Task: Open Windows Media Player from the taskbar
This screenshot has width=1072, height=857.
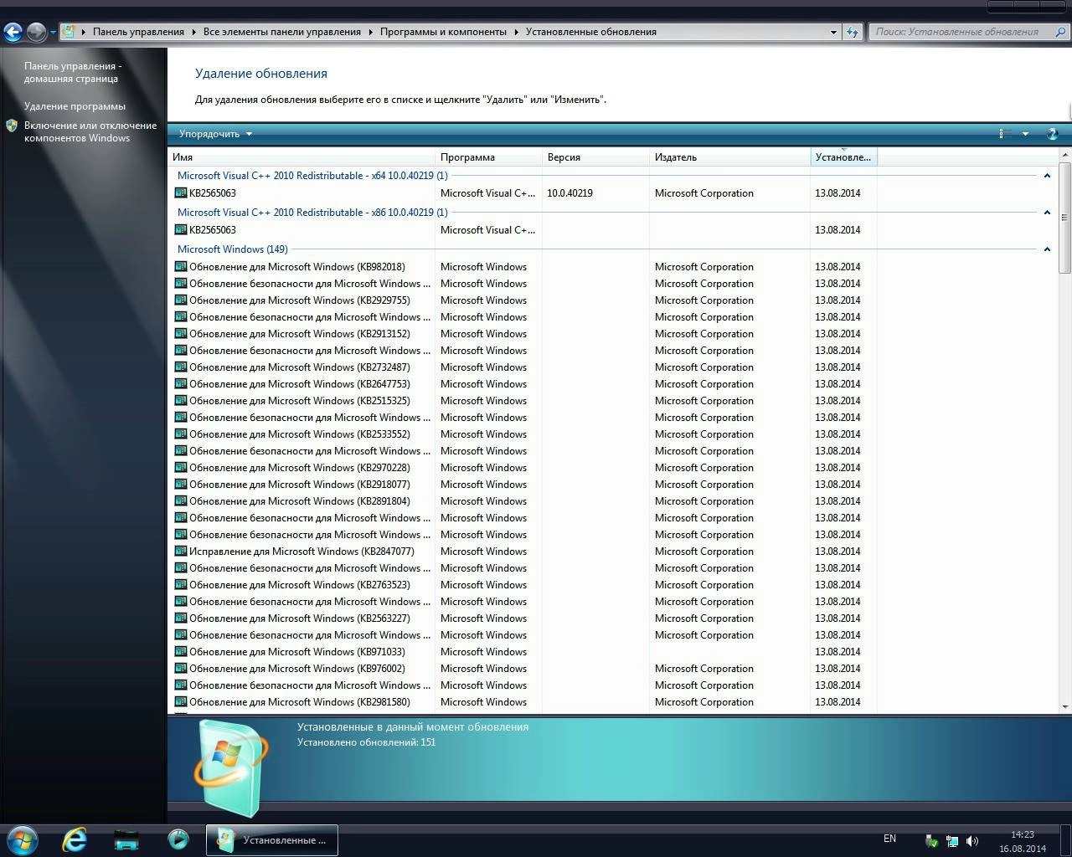Action: click(x=178, y=839)
